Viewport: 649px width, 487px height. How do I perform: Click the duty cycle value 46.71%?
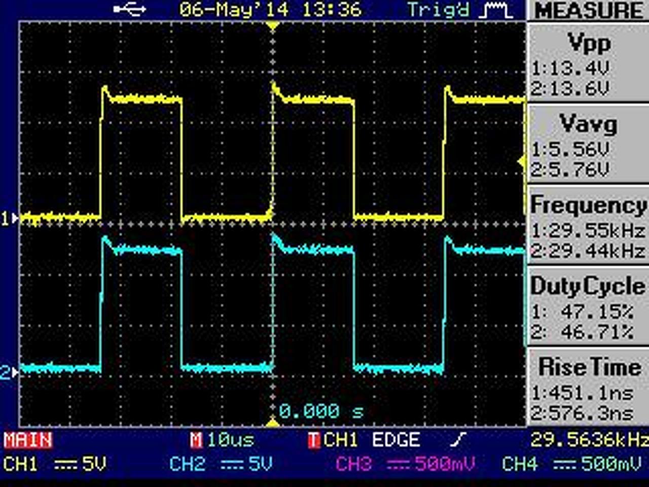click(x=597, y=332)
